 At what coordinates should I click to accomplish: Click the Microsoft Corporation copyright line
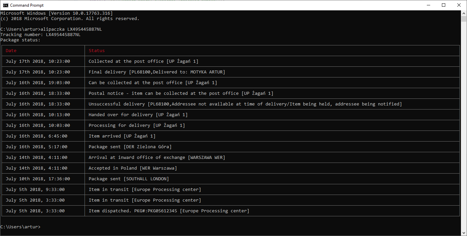point(70,19)
